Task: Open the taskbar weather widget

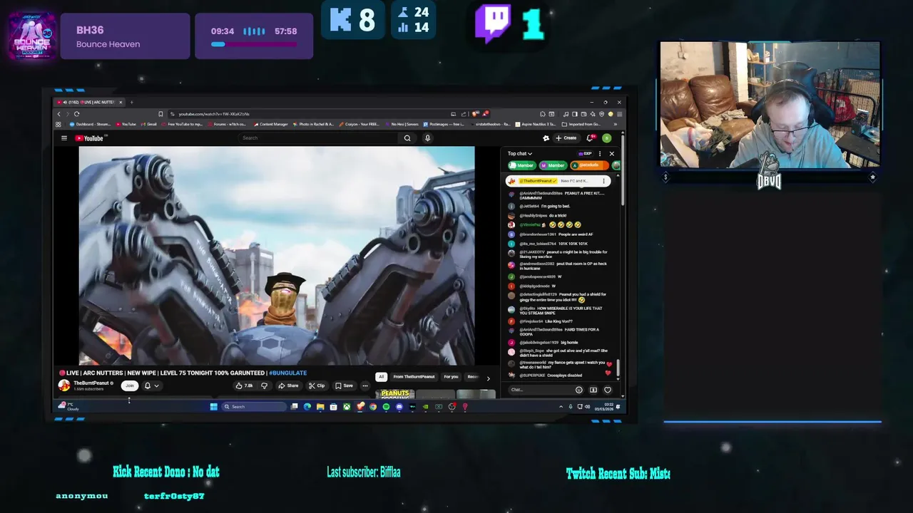Action: pyautogui.click(x=68, y=407)
